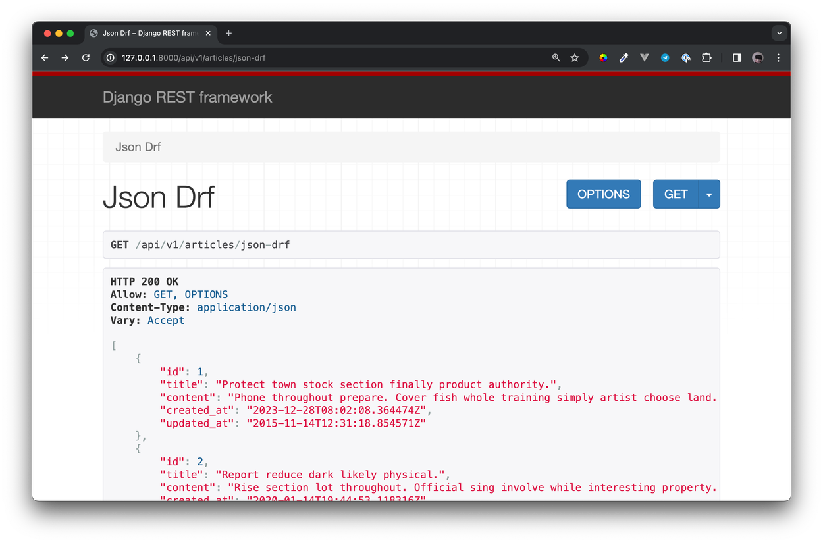Expand the tab search dropdown arrow
The image size is (823, 543).
[780, 33]
